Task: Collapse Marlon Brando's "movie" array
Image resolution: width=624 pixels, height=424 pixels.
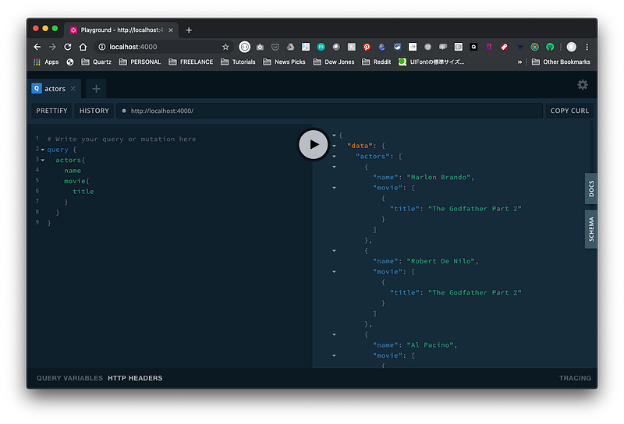Action: coord(335,188)
